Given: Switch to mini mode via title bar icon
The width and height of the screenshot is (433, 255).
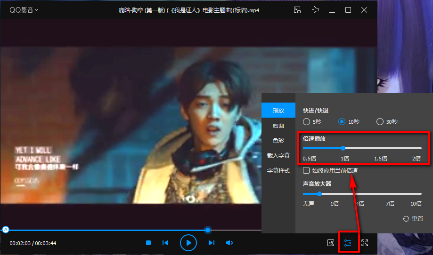Looking at the screenshot, I should tap(297, 10).
